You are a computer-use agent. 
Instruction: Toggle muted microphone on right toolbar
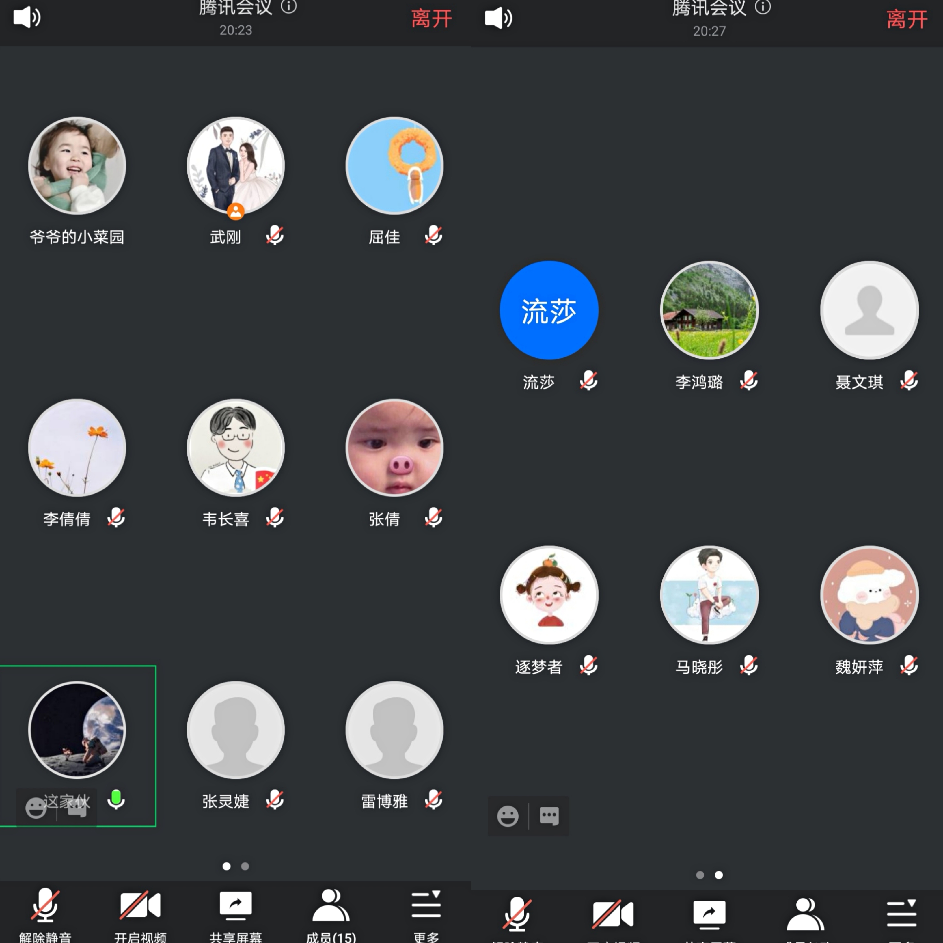pos(517,914)
